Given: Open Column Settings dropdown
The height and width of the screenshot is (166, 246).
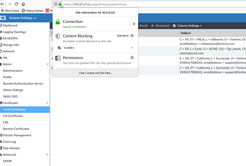Looking at the screenshot, I should [x=187, y=26].
